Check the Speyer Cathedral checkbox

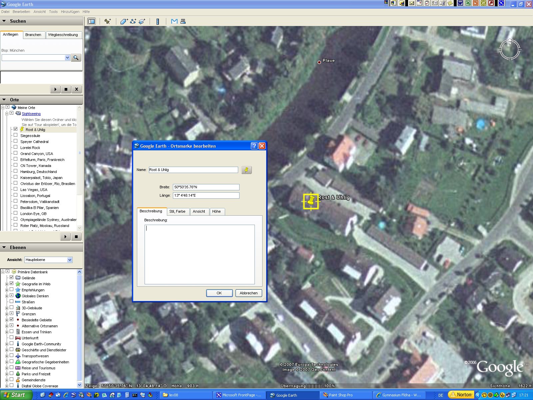tap(15, 141)
